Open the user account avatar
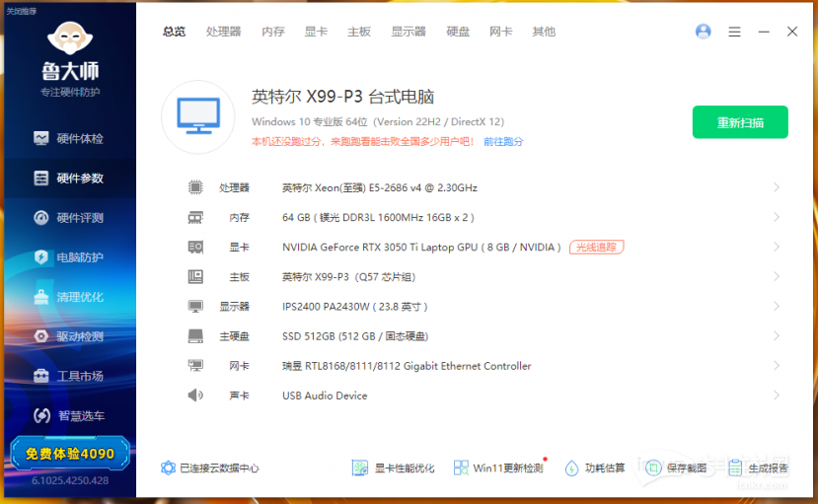818x504 pixels. click(704, 32)
